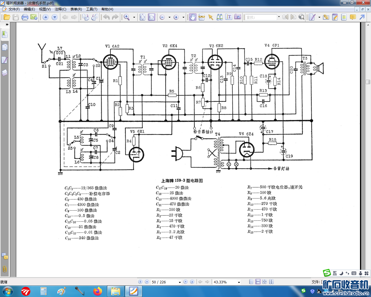The image size is (371, 297).
Task: Click into the 查找 search field
Action: coord(261,17)
